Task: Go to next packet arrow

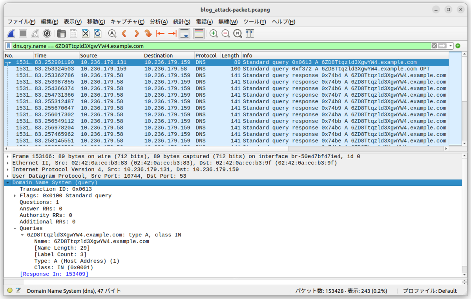Action: tap(136, 34)
